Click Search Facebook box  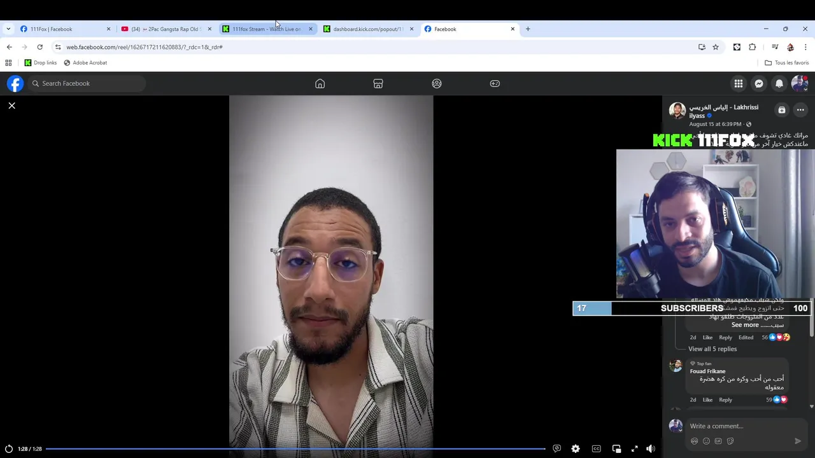point(87,83)
